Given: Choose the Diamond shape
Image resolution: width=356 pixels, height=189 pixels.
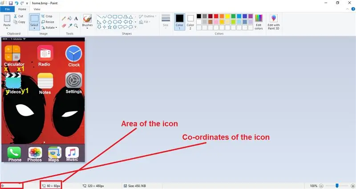Looking at the screenshot, I should click(105, 22).
